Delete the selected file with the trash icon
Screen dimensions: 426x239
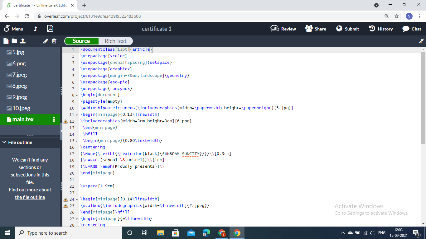click(54, 41)
